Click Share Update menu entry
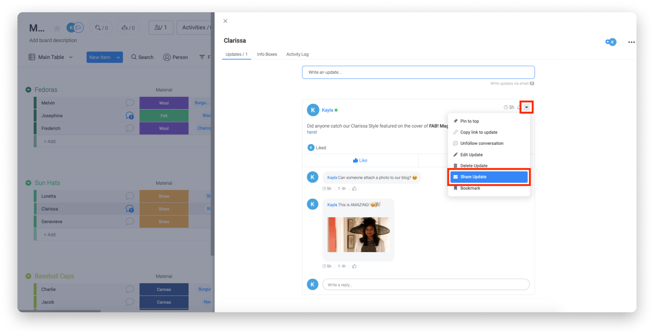This screenshot has height=335, width=654. click(x=489, y=177)
